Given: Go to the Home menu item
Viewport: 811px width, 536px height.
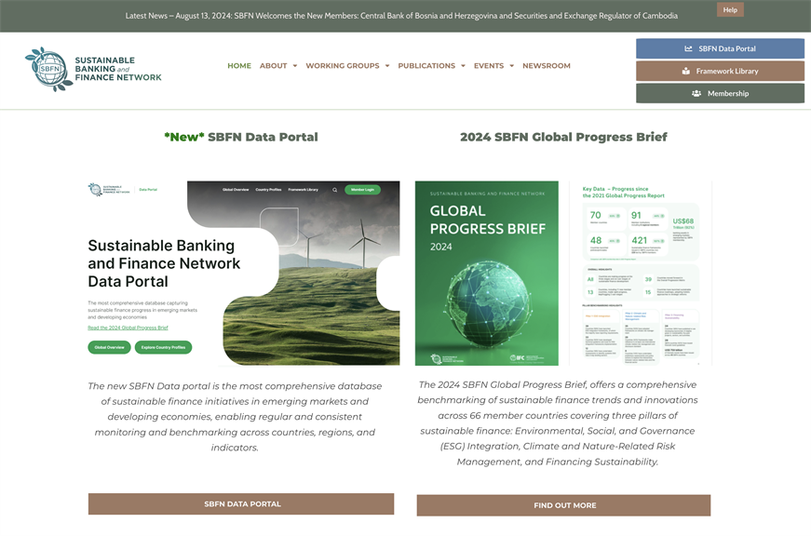Looking at the screenshot, I should [x=239, y=66].
